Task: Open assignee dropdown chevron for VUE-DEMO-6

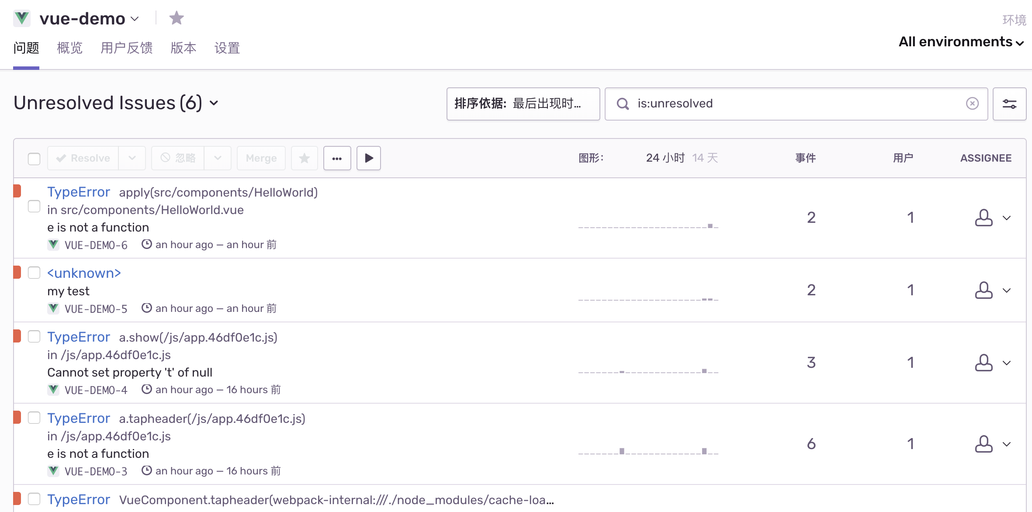Action: point(1007,218)
